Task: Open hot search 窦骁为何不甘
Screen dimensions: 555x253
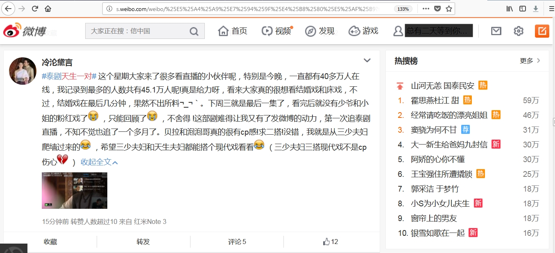Action: pos(433,130)
